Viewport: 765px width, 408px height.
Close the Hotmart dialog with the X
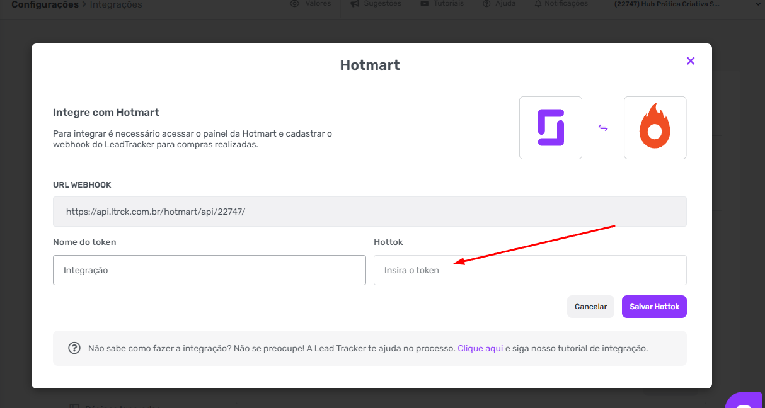coord(691,61)
